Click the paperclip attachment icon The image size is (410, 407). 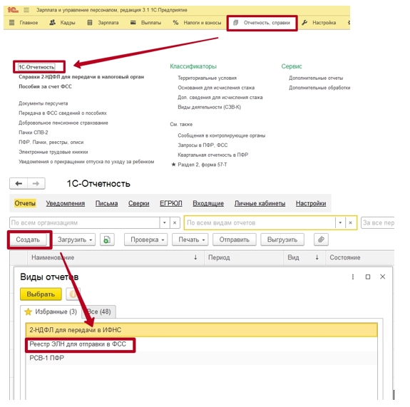[x=321, y=239]
